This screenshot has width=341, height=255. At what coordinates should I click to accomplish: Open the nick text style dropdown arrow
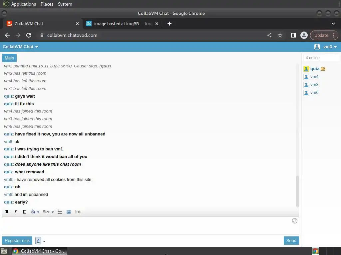pos(44,241)
